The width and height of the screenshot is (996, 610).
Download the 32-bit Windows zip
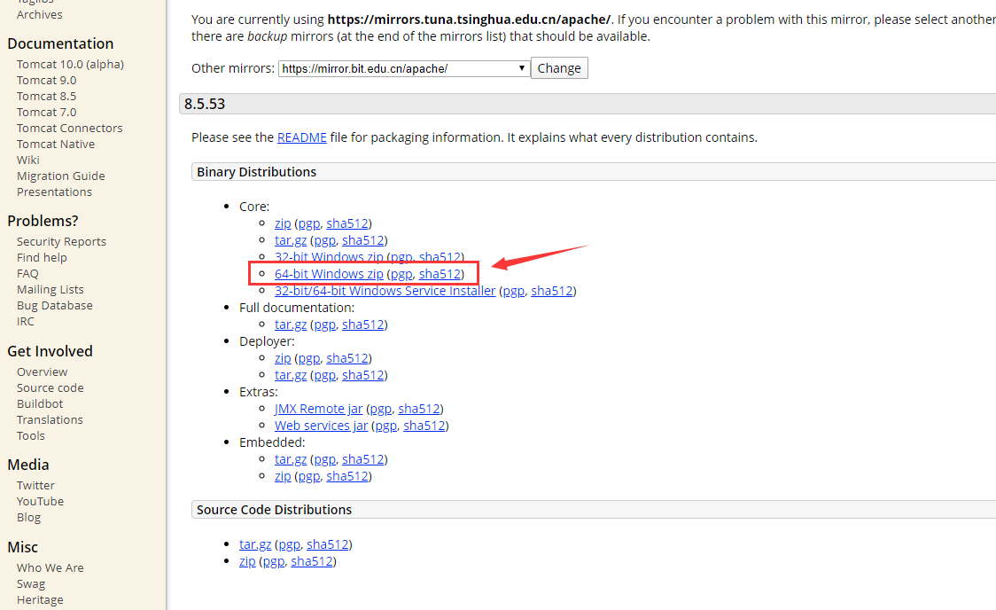tap(329, 257)
